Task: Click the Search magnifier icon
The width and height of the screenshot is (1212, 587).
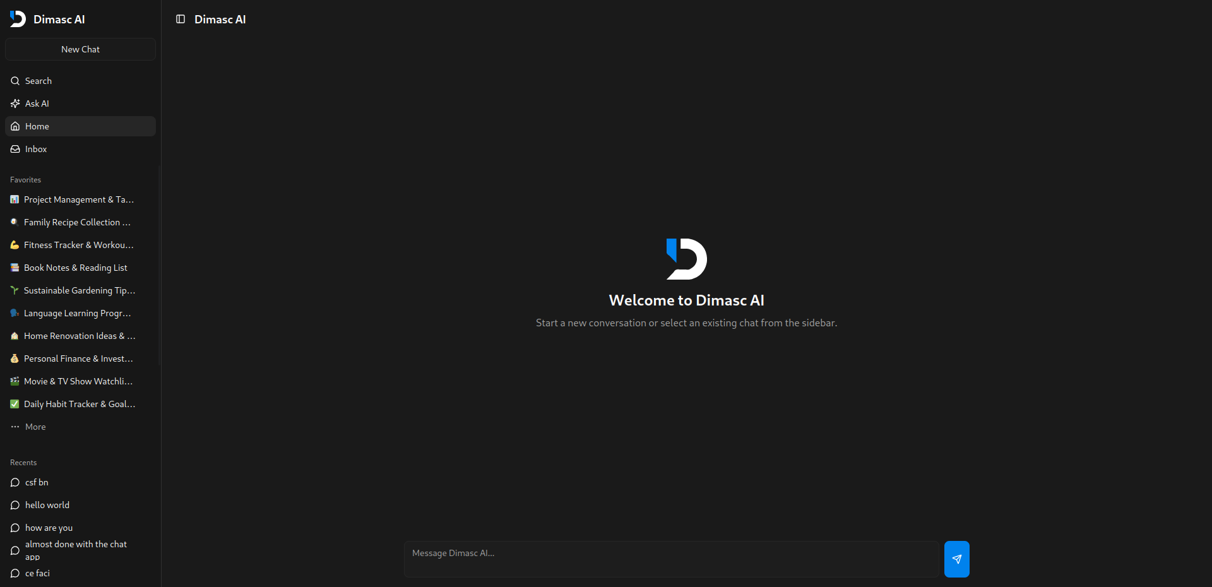Action: tap(15, 81)
